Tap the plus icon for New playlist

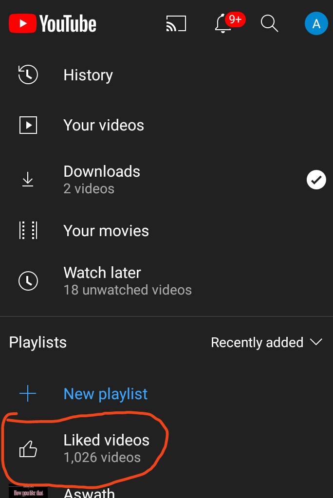pos(28,393)
